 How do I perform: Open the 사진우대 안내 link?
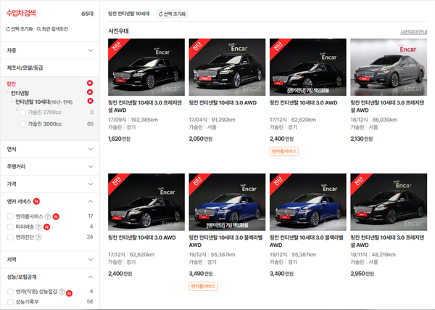[413, 32]
